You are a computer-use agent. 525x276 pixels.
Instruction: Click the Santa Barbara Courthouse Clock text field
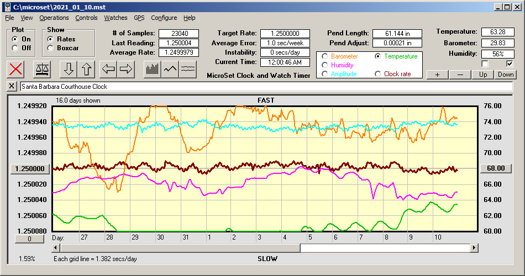pos(265,87)
